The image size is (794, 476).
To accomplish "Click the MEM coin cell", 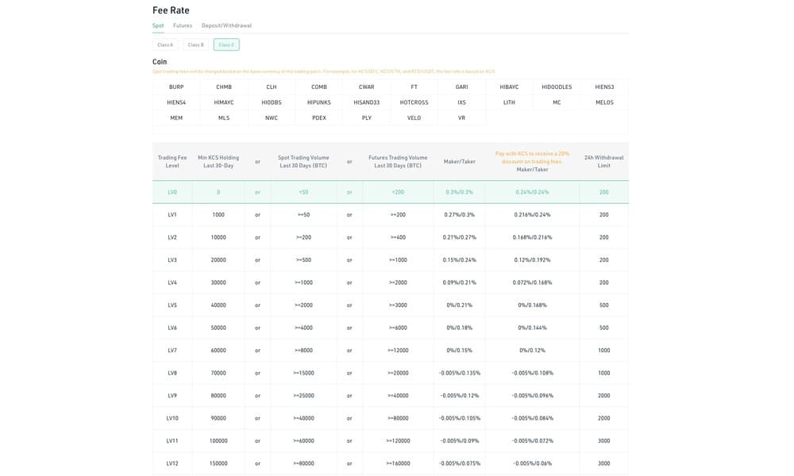I will point(176,118).
